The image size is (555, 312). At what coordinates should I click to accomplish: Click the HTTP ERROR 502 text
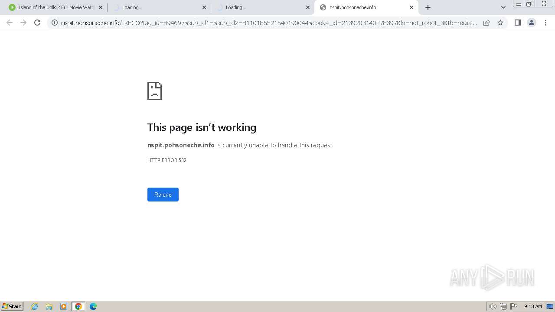(x=167, y=160)
